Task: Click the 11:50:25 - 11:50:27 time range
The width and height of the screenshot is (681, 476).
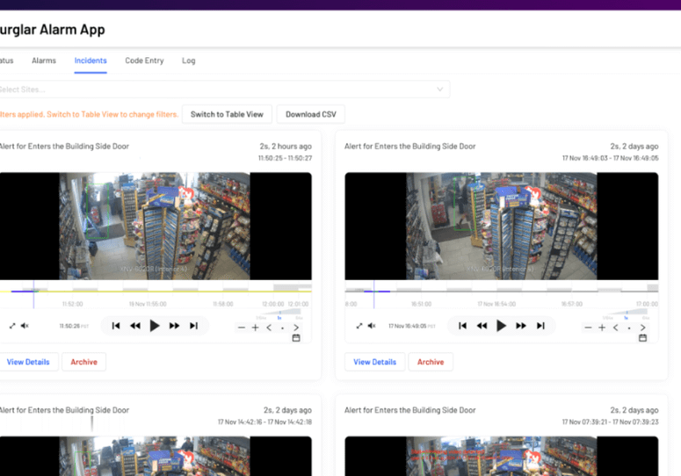Action: (x=285, y=158)
